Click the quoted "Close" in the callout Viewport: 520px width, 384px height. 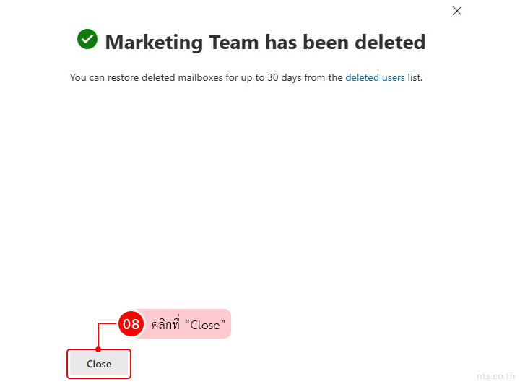pos(204,325)
